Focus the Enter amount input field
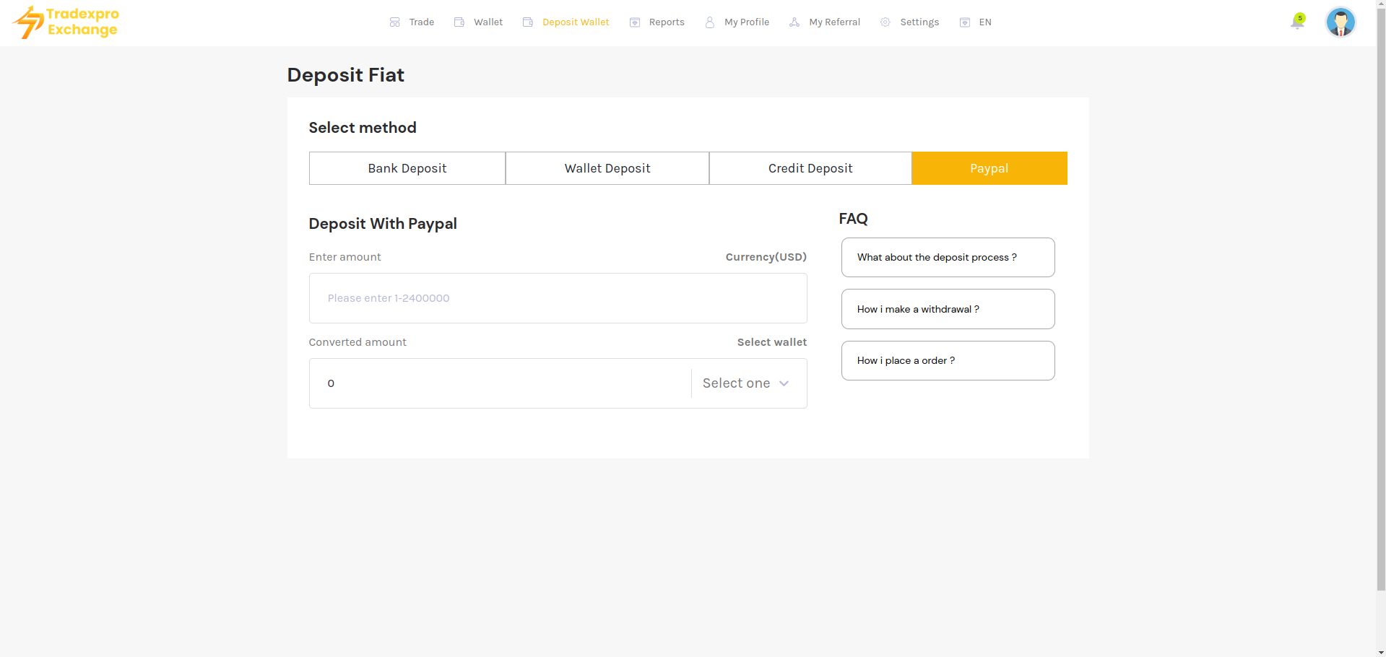 (x=558, y=298)
